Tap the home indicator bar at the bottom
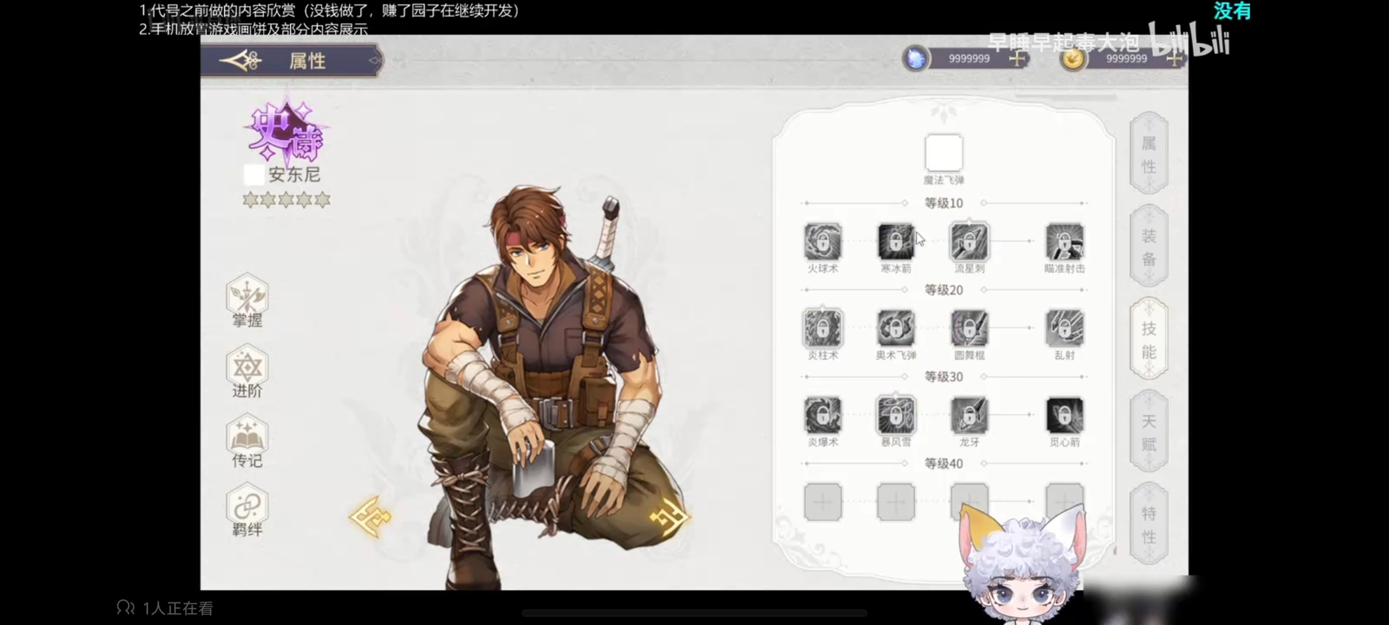 [694, 613]
